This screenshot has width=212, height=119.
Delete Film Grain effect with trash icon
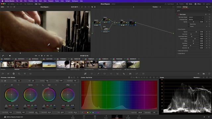[206, 15]
